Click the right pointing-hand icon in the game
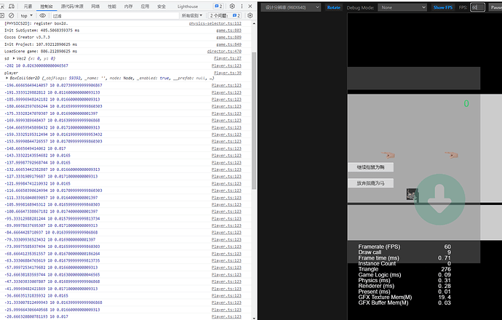The image size is (502, 320). [x=452, y=155]
